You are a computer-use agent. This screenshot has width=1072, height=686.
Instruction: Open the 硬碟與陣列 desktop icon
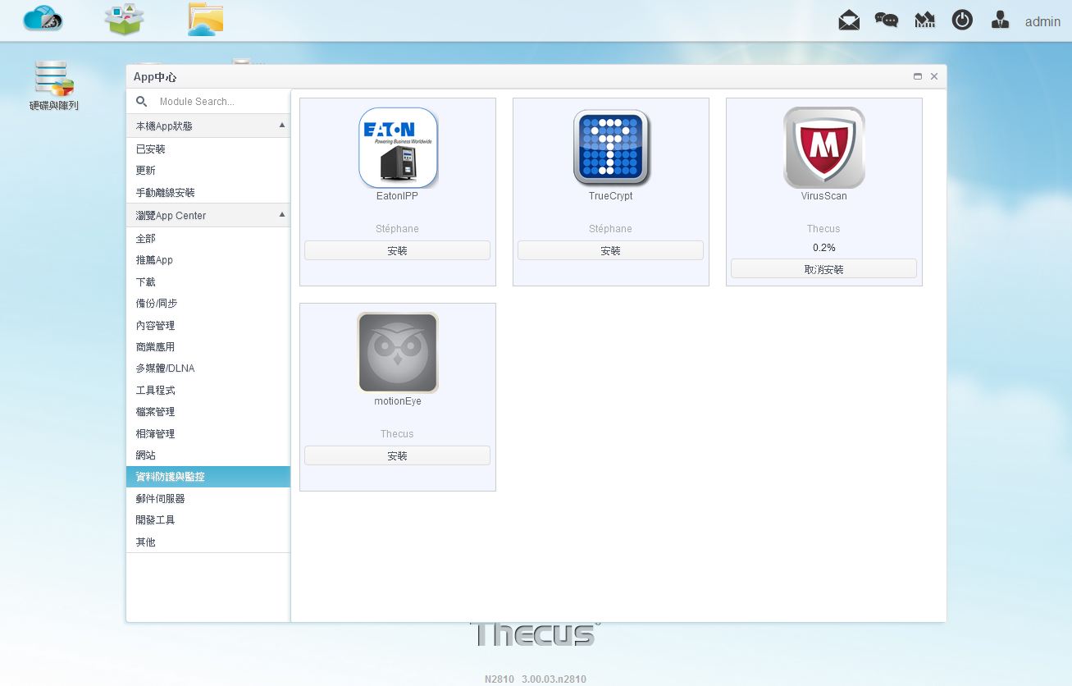54,85
